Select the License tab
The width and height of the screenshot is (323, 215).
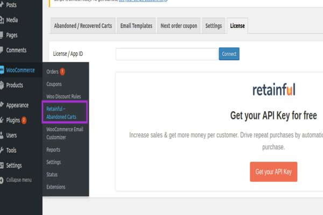tap(237, 26)
